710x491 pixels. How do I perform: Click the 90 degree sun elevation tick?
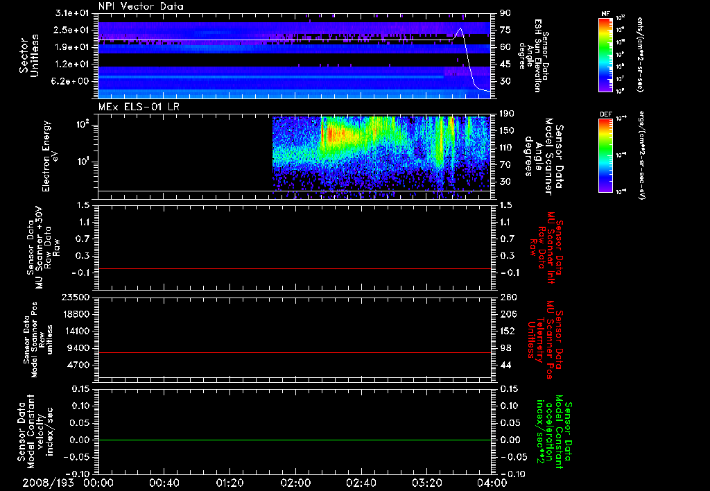tap(505, 13)
